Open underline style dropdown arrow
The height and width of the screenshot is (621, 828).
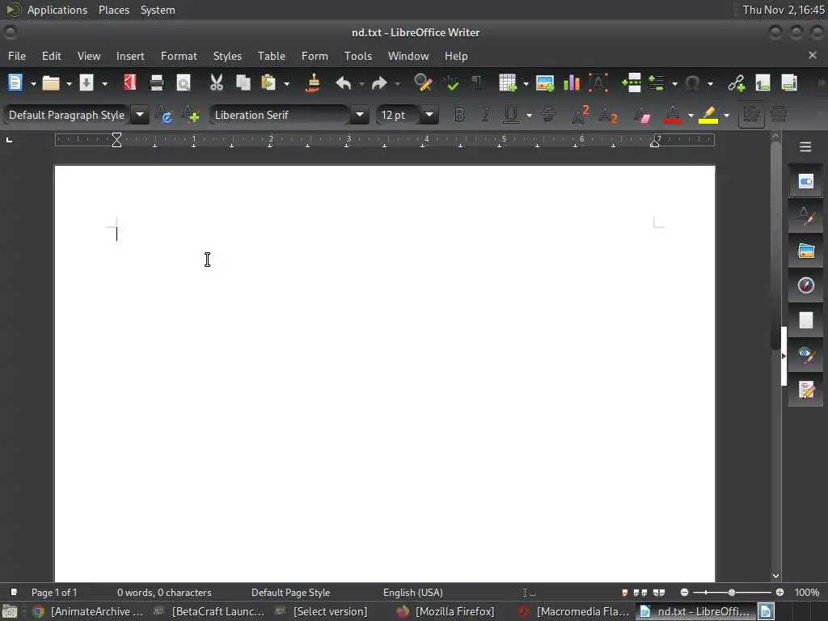click(529, 115)
